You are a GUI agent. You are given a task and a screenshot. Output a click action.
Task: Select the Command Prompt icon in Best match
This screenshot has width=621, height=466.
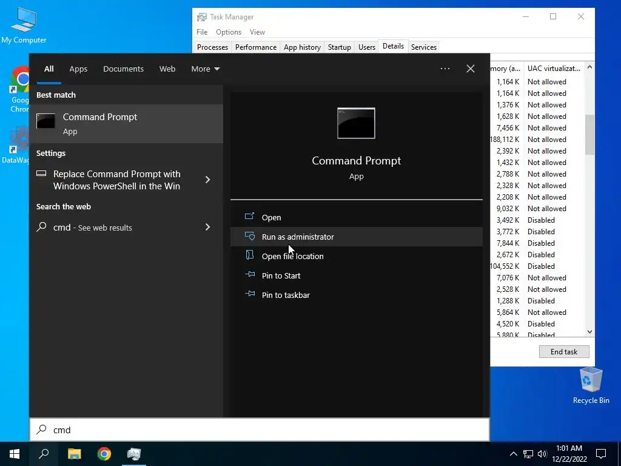[45, 121]
